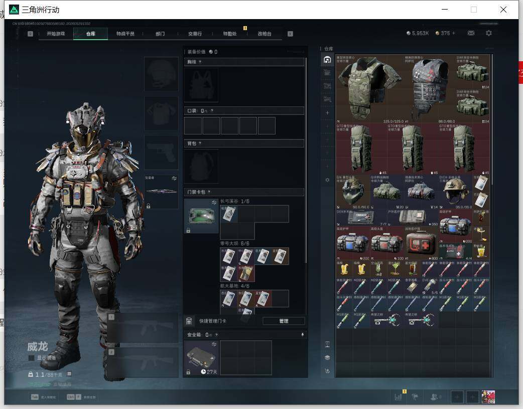The width and height of the screenshot is (523, 409).
Task: Select the key card case thumbnail
Action: (x=201, y=216)
